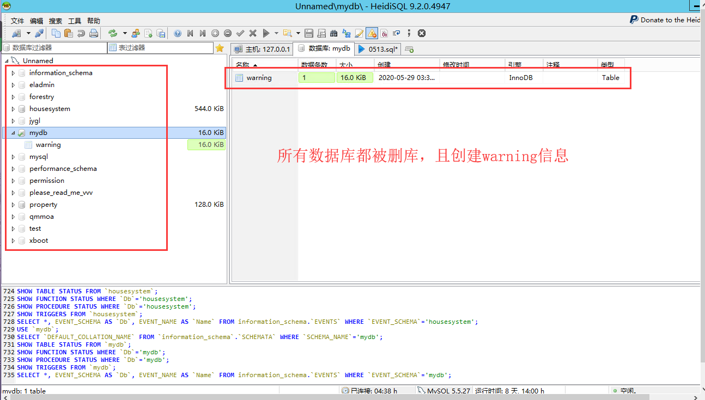Open the Load SQL file dropdown arrow
705x400 pixels.
coord(298,33)
